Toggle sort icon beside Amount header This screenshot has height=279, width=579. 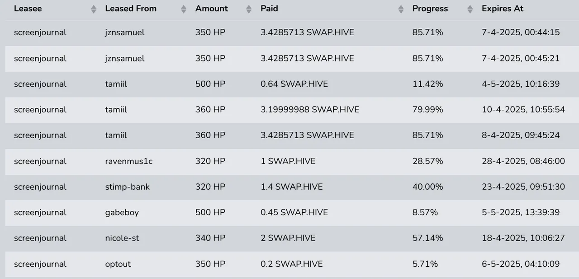tap(249, 9)
